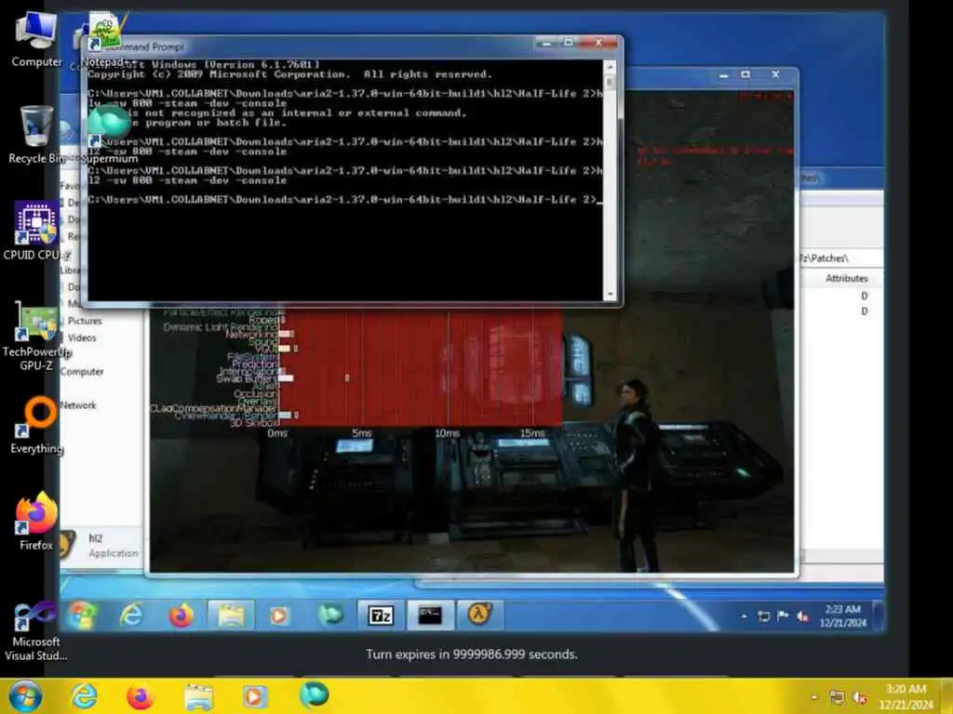Select the hl2 Application file in Explorer
953x714 pixels.
[x=101, y=545]
